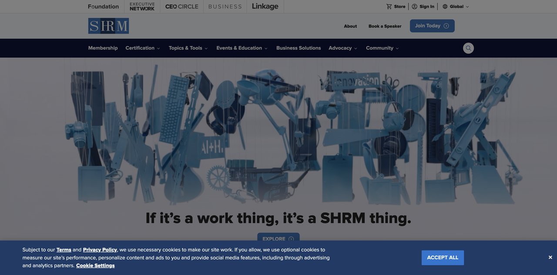Open the Community nav item
The image size is (557, 275).
click(x=379, y=48)
